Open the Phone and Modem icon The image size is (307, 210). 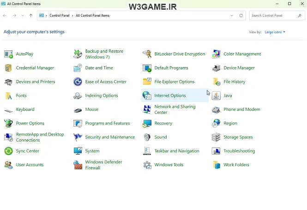coord(216,110)
